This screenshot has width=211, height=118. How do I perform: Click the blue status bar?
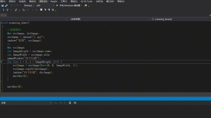(105, 99)
